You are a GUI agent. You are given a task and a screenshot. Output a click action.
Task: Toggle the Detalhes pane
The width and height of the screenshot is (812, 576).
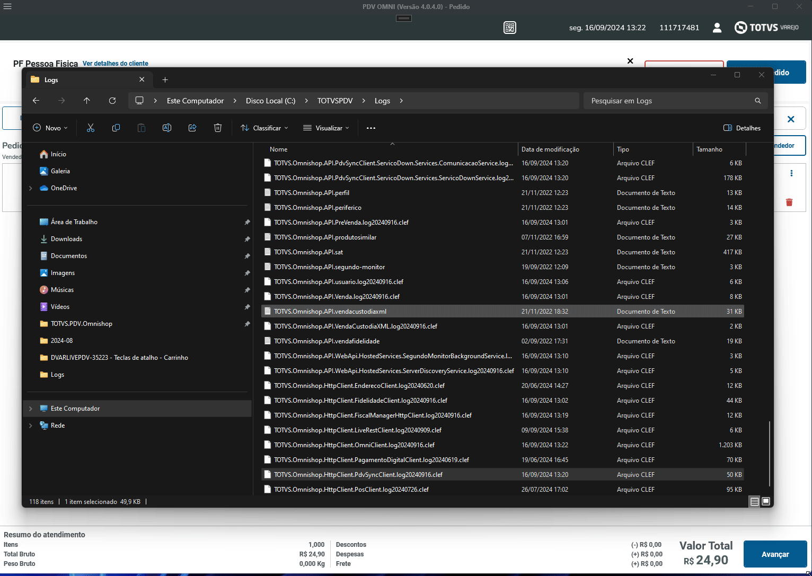click(742, 128)
